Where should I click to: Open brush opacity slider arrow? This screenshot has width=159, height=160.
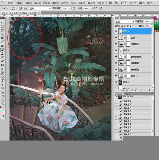pos(70,8)
